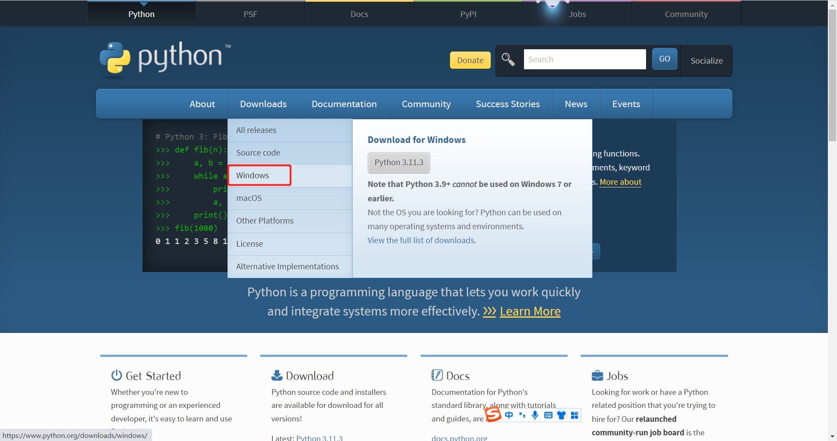This screenshot has height=441, width=837.
Task: Switch to the Community top tab
Action: click(687, 14)
